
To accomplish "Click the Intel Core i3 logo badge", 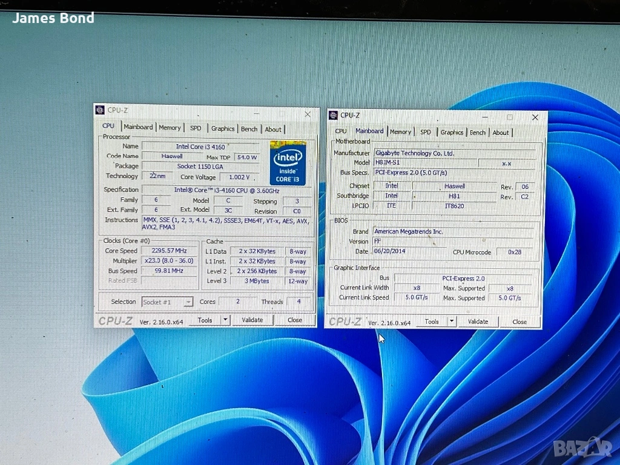I will point(288,162).
